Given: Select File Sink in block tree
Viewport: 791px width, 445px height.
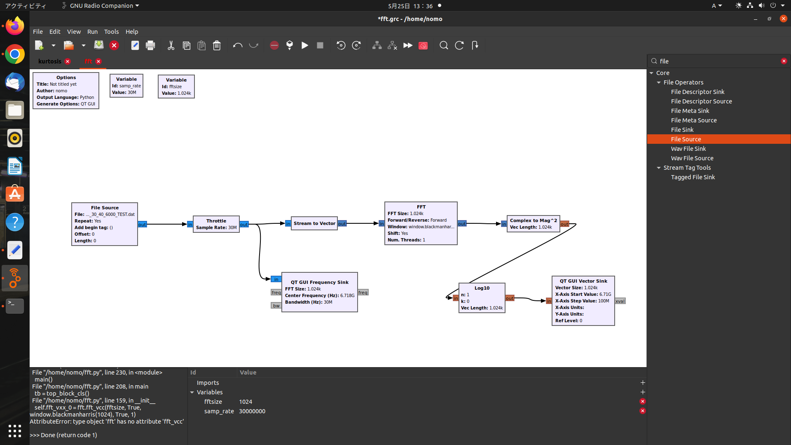Looking at the screenshot, I should [x=682, y=130].
